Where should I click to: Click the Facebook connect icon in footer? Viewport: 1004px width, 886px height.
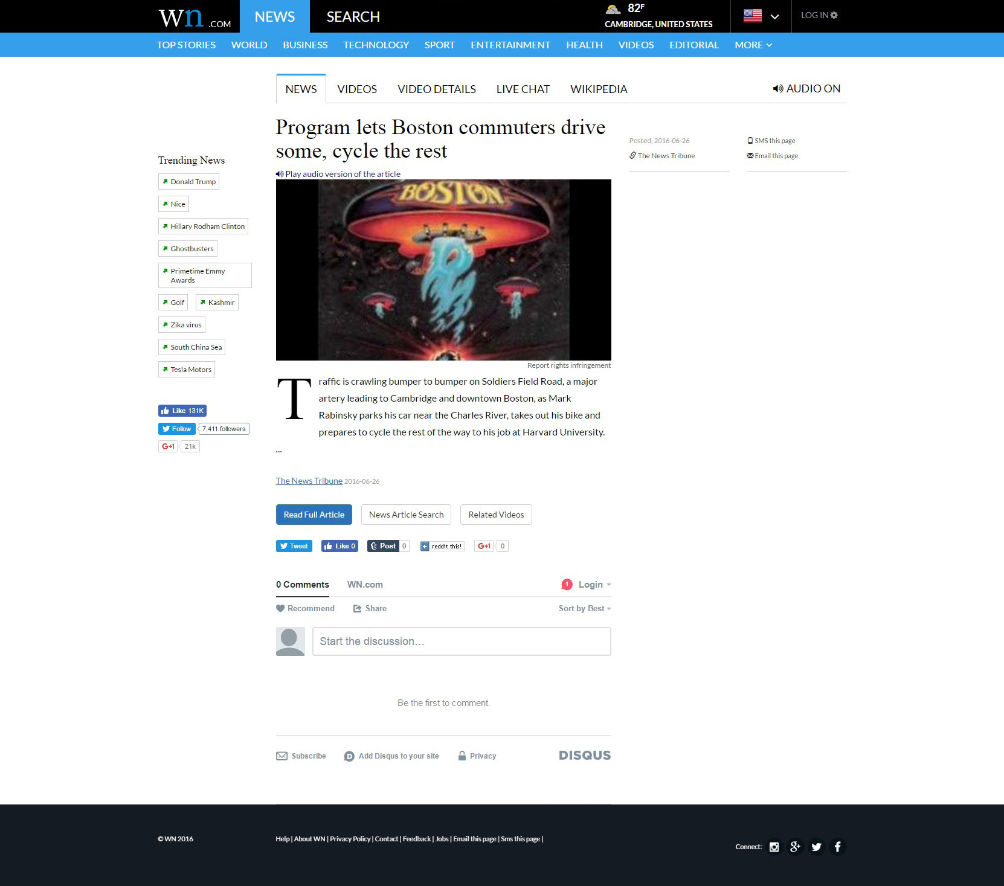837,847
